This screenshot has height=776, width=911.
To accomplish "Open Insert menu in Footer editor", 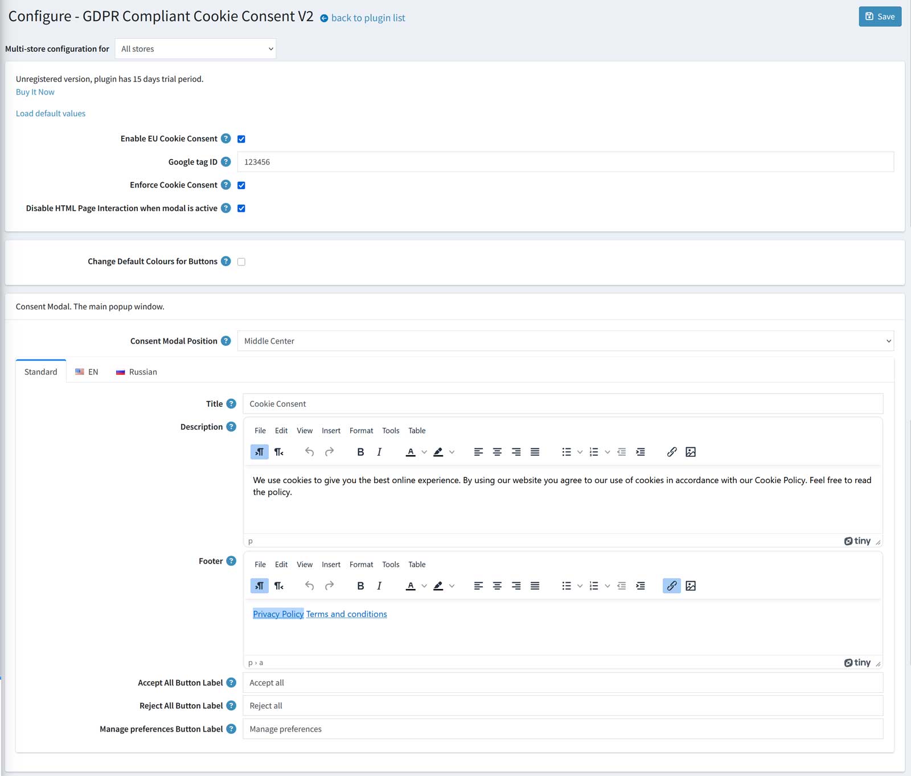I will [331, 564].
